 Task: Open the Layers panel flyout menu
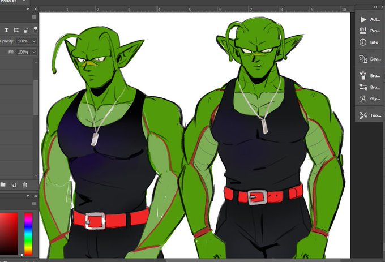(x=34, y=17)
